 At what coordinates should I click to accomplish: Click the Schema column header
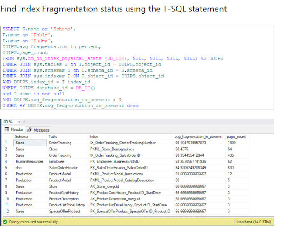pyautogui.click(x=21, y=137)
